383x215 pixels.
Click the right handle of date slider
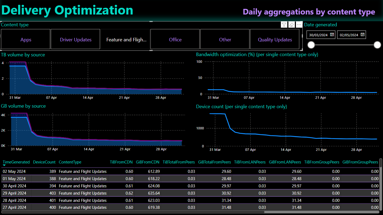377,45
